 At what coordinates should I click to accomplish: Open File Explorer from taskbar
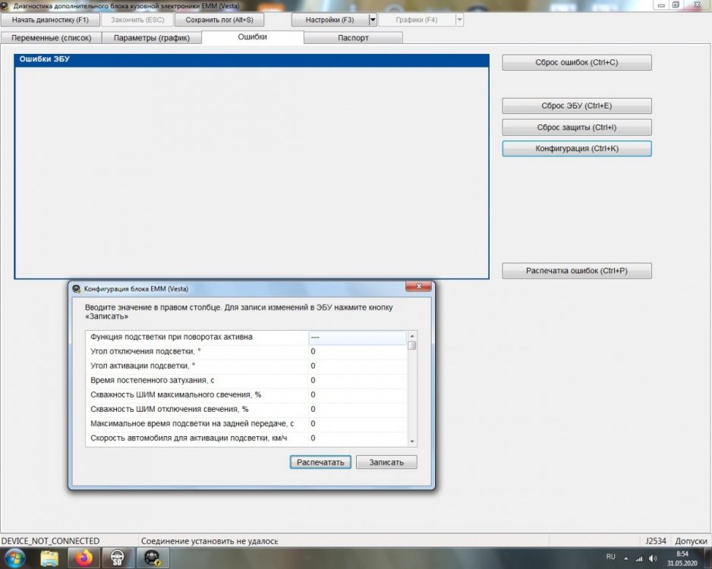(49, 558)
